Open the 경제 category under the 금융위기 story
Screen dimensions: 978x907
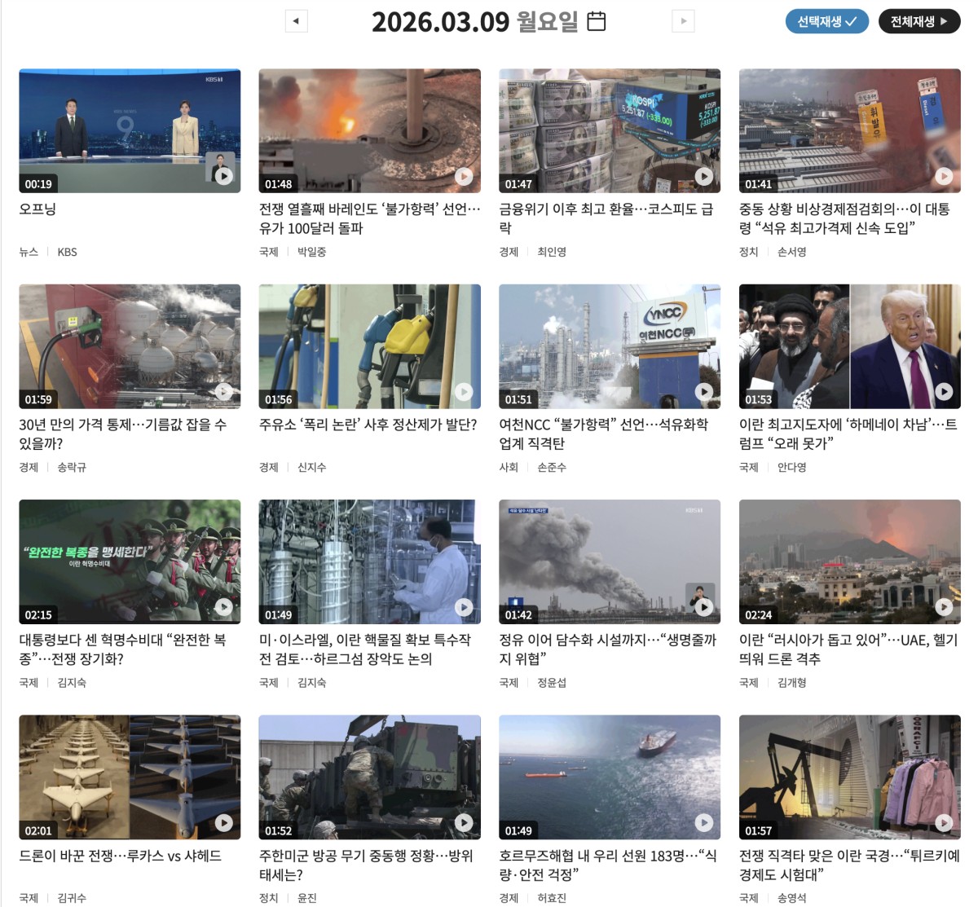pos(508,252)
